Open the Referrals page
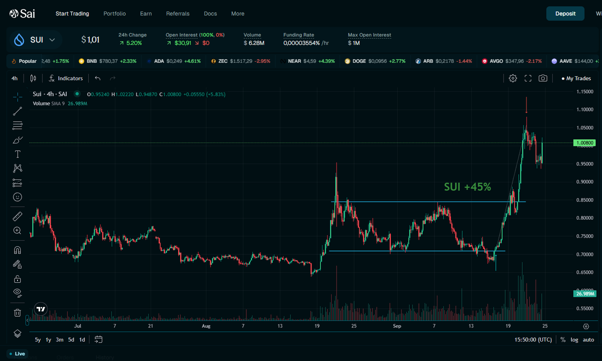Image resolution: width=602 pixels, height=361 pixels. click(x=178, y=14)
